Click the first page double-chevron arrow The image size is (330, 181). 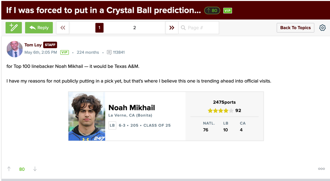click(63, 28)
